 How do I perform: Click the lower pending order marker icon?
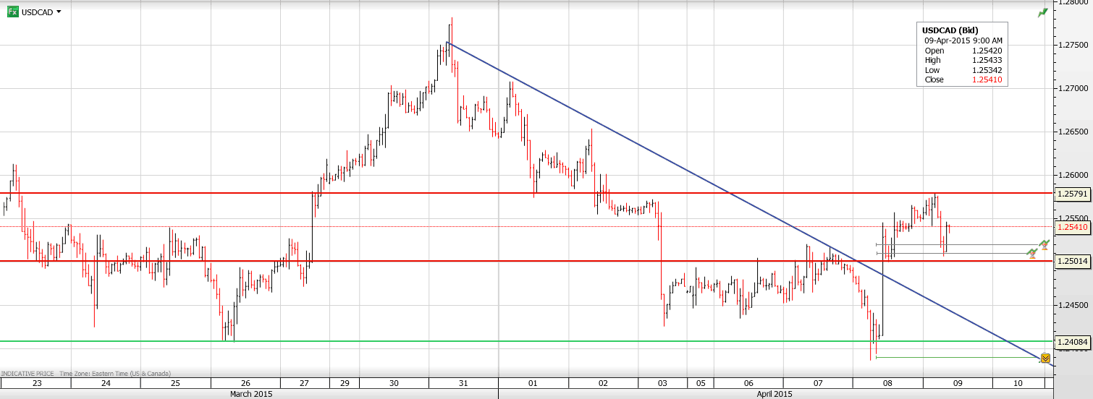coord(1032,253)
